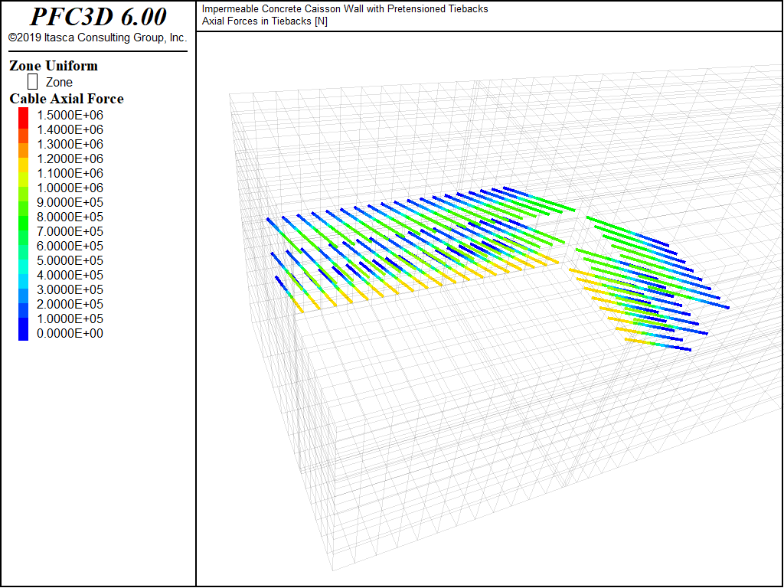This screenshot has width=784, height=588.
Task: Click the empty Zone legend swatch box
Action: point(32,81)
